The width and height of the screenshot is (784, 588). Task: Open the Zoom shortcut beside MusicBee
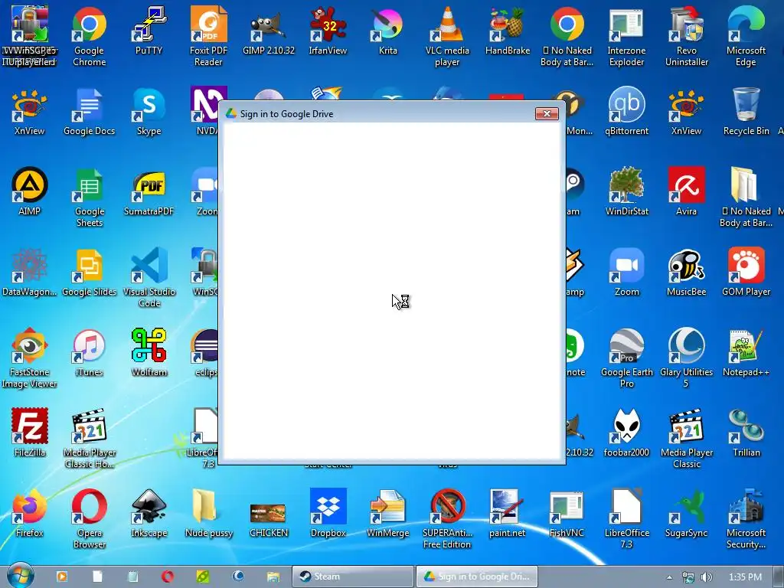(x=626, y=272)
